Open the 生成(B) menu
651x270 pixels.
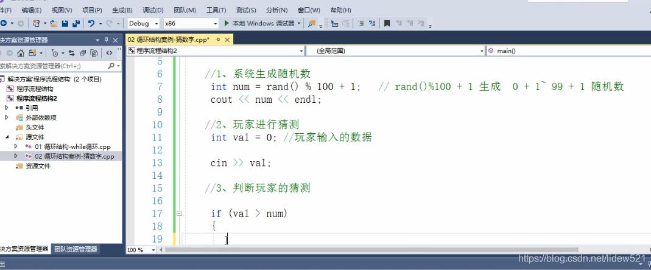122,10
